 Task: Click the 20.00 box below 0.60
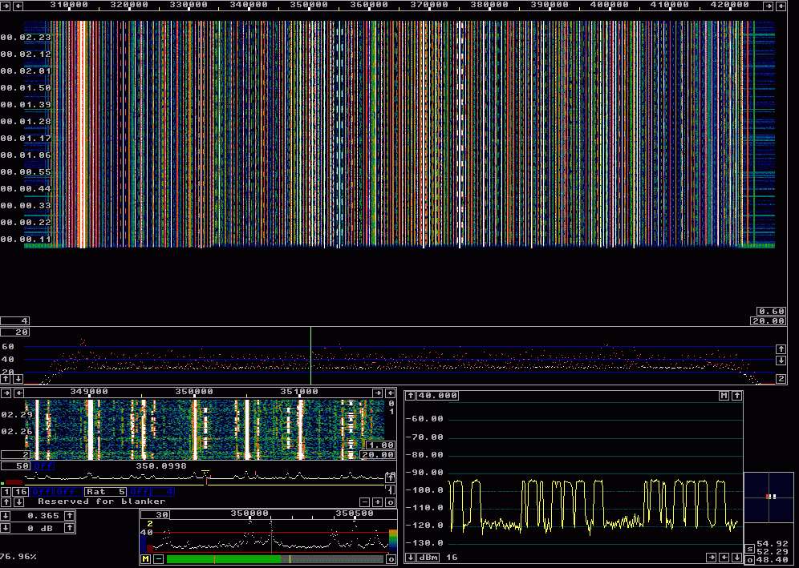(x=768, y=320)
